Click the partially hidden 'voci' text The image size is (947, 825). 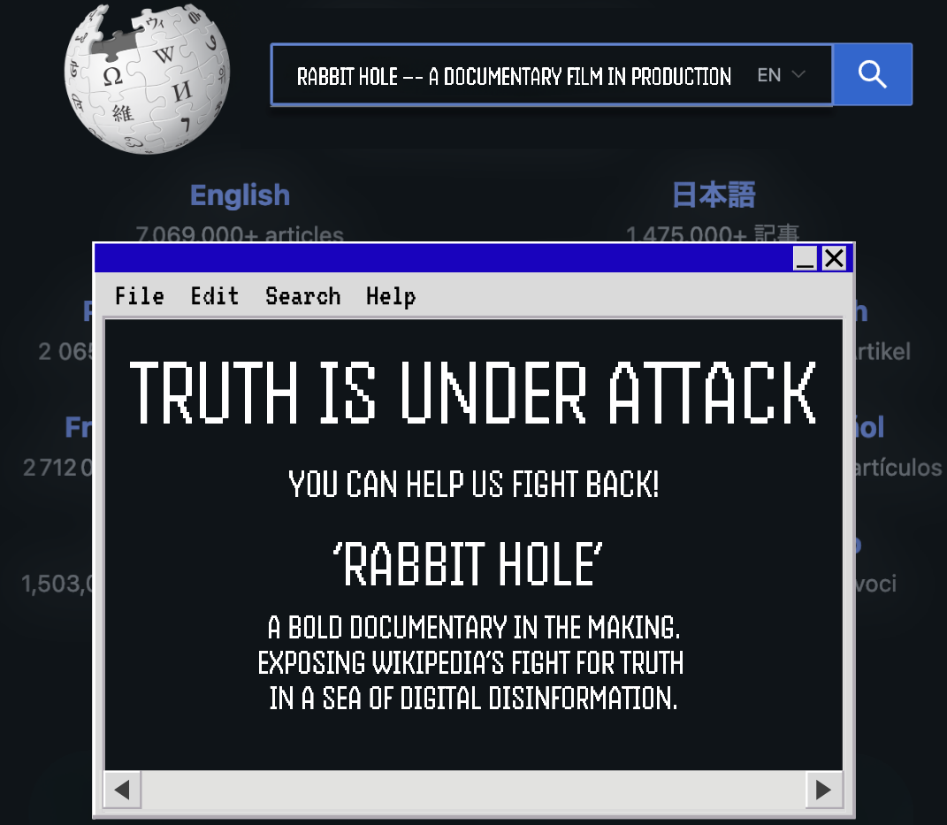(875, 584)
